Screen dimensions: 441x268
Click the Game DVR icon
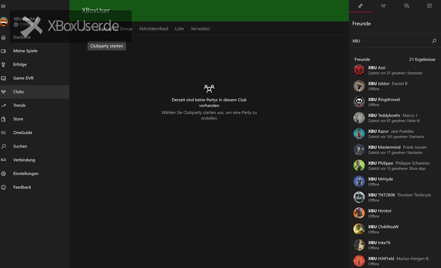click(x=3, y=78)
